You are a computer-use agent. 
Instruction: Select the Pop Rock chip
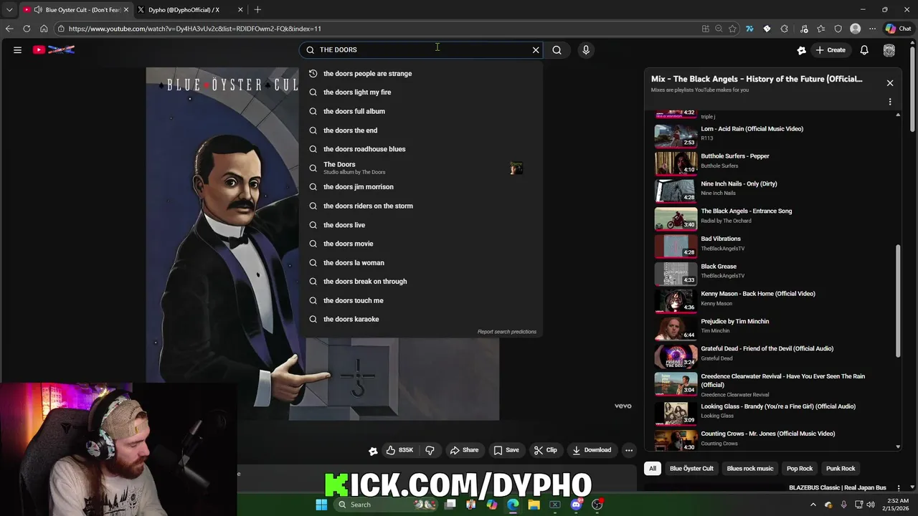800,469
